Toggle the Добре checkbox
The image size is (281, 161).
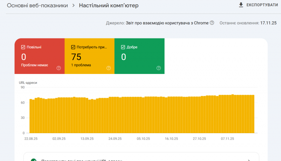pos(123,47)
